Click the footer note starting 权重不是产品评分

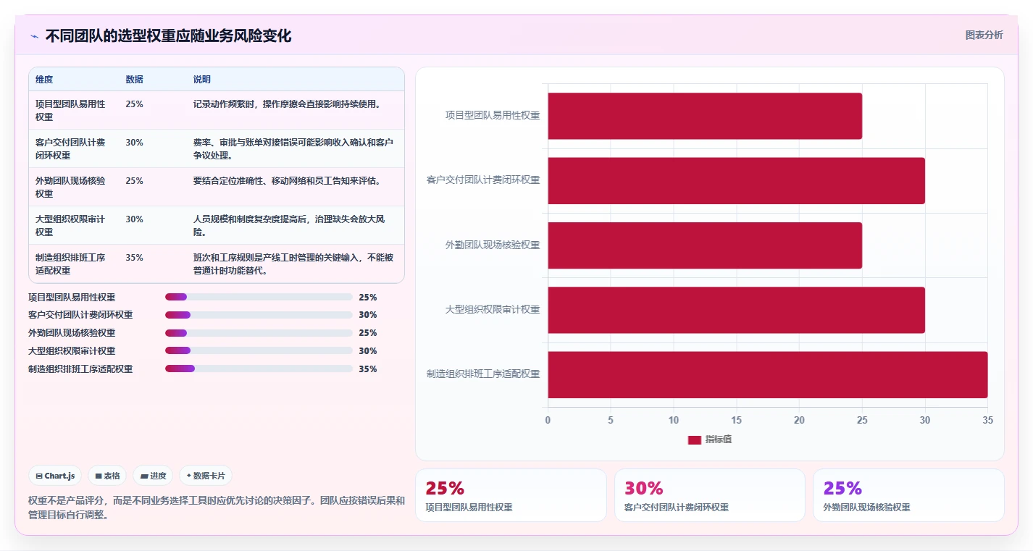point(217,508)
